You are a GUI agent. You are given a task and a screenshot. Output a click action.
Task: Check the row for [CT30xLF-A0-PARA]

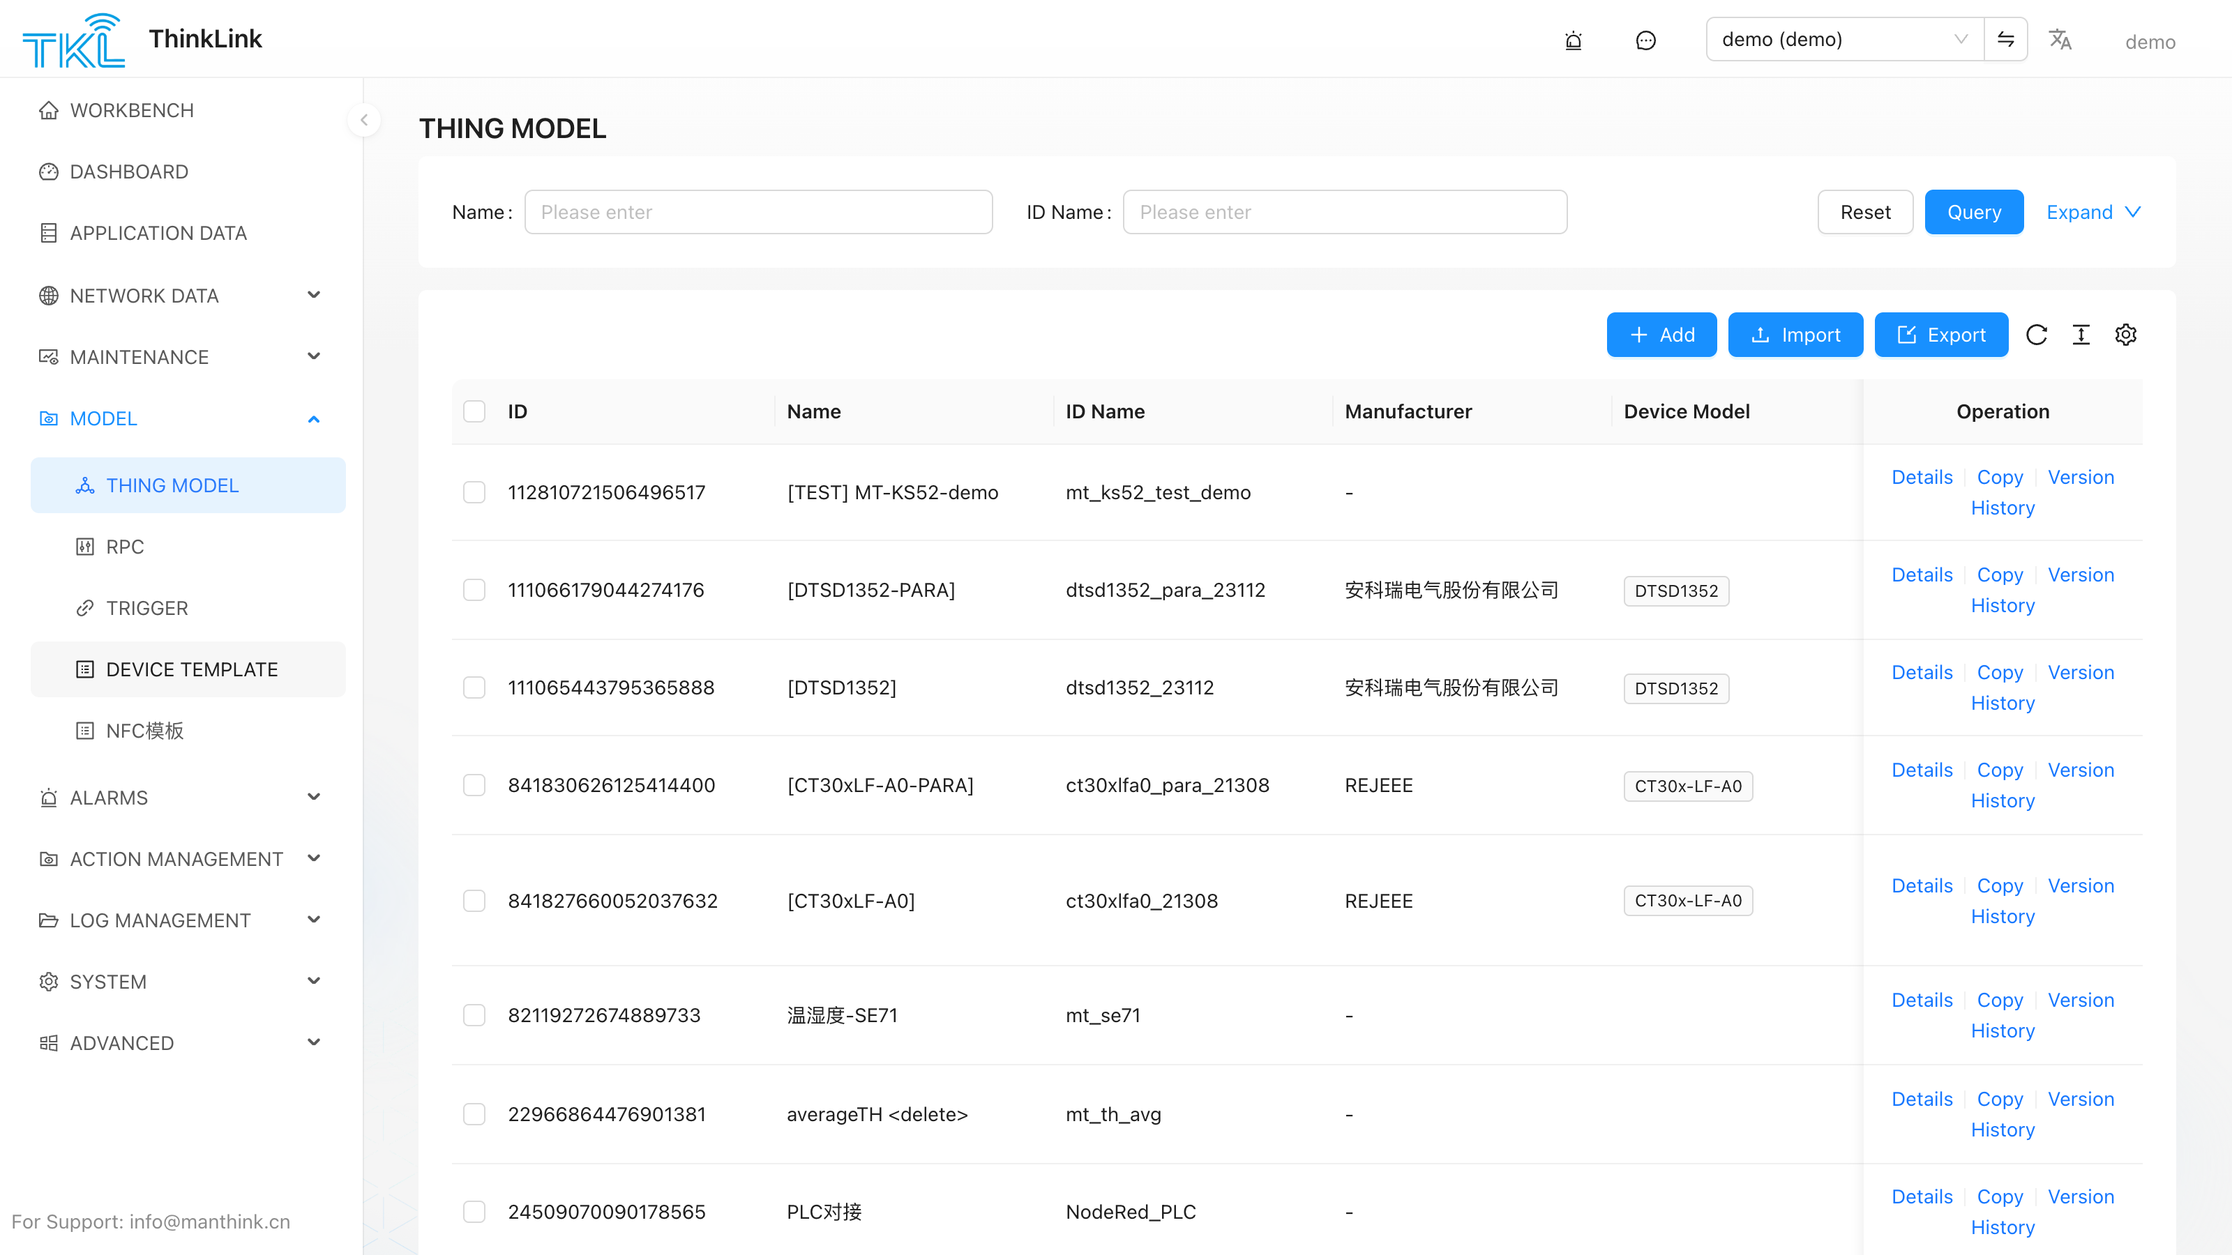coord(474,786)
